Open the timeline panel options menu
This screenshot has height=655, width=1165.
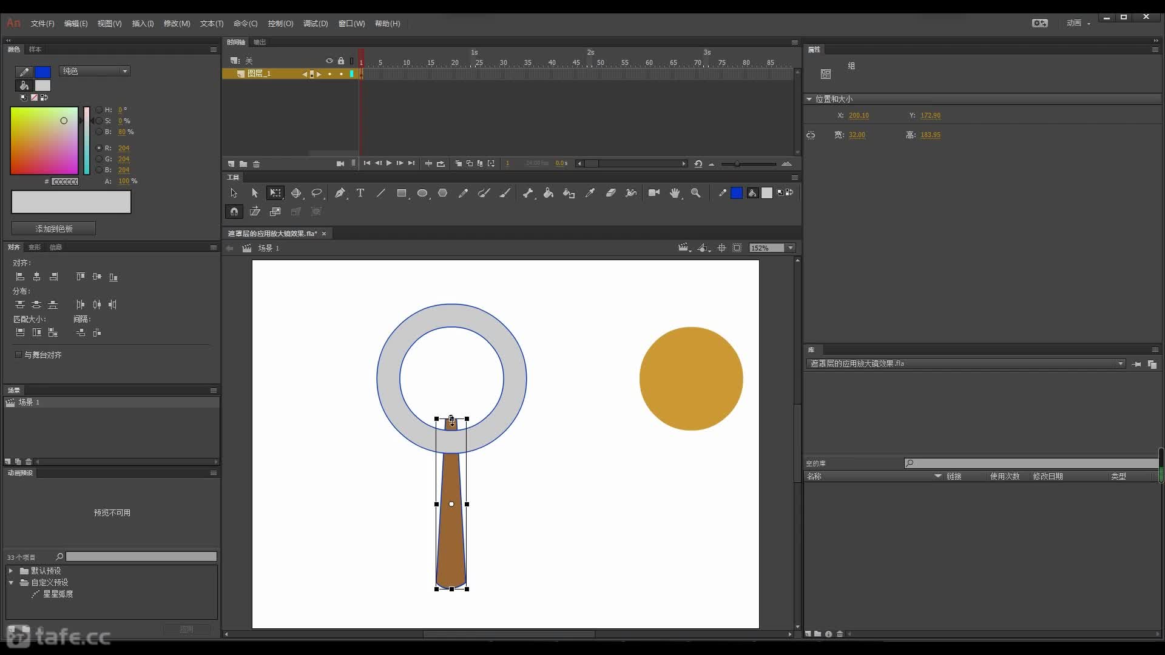[x=794, y=42]
